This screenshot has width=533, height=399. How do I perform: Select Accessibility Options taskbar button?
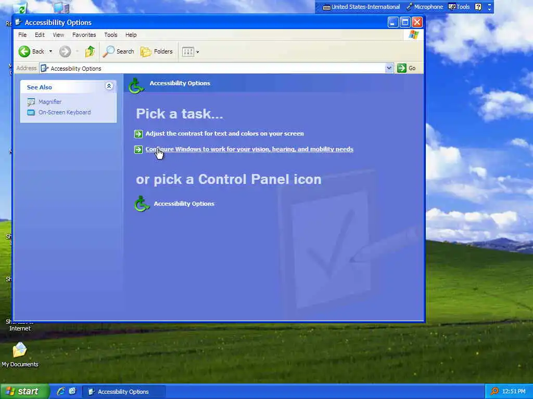(124, 392)
